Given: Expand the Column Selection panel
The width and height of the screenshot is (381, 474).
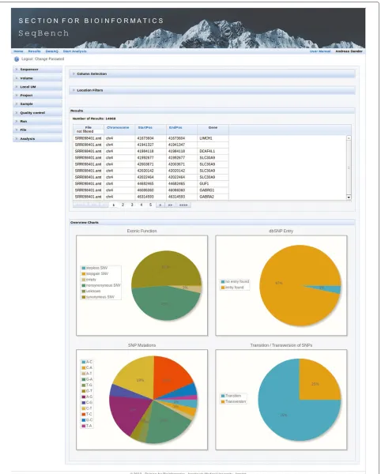Looking at the screenshot, I should (x=212, y=73).
